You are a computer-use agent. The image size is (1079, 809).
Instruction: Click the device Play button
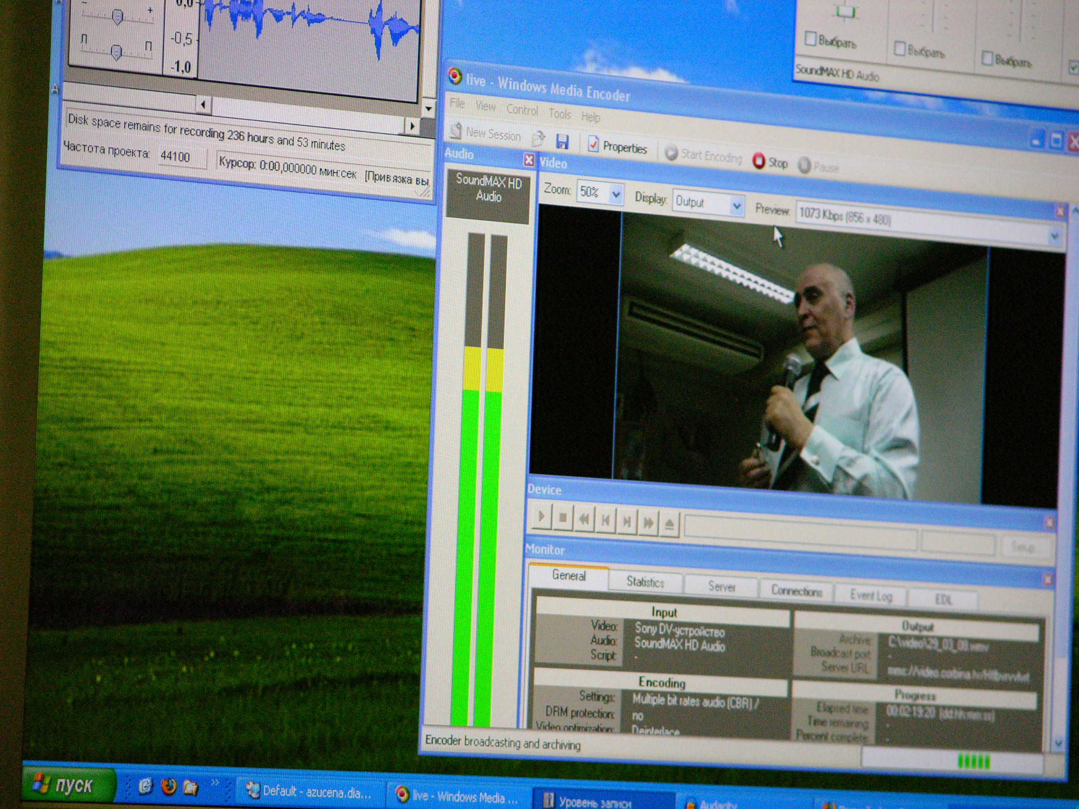tap(541, 516)
